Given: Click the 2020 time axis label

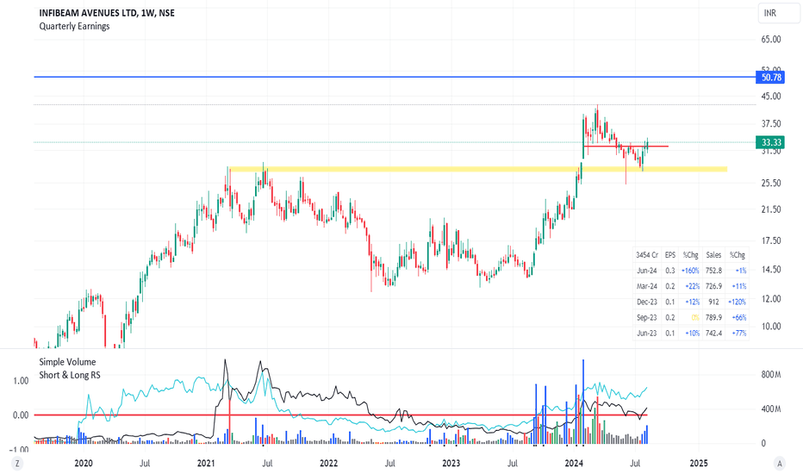Looking at the screenshot, I should [84, 464].
